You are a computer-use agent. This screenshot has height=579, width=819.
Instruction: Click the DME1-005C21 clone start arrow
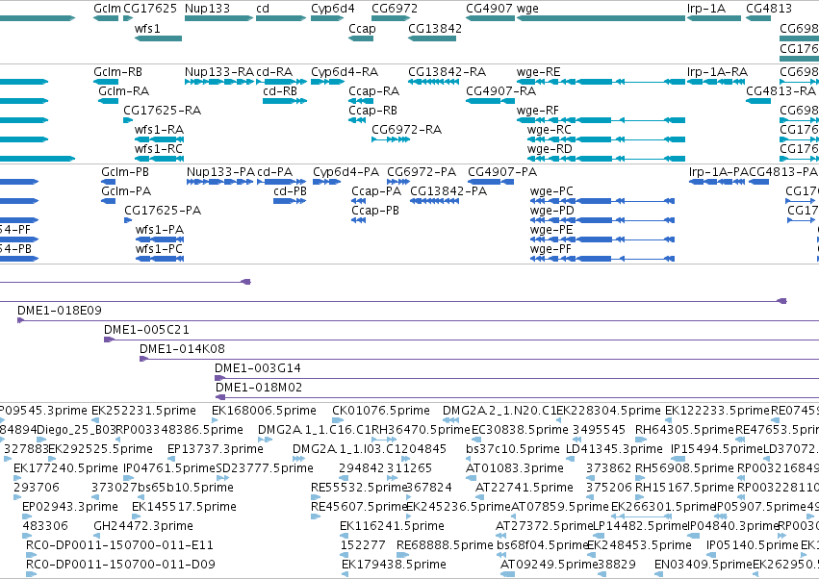point(109,340)
